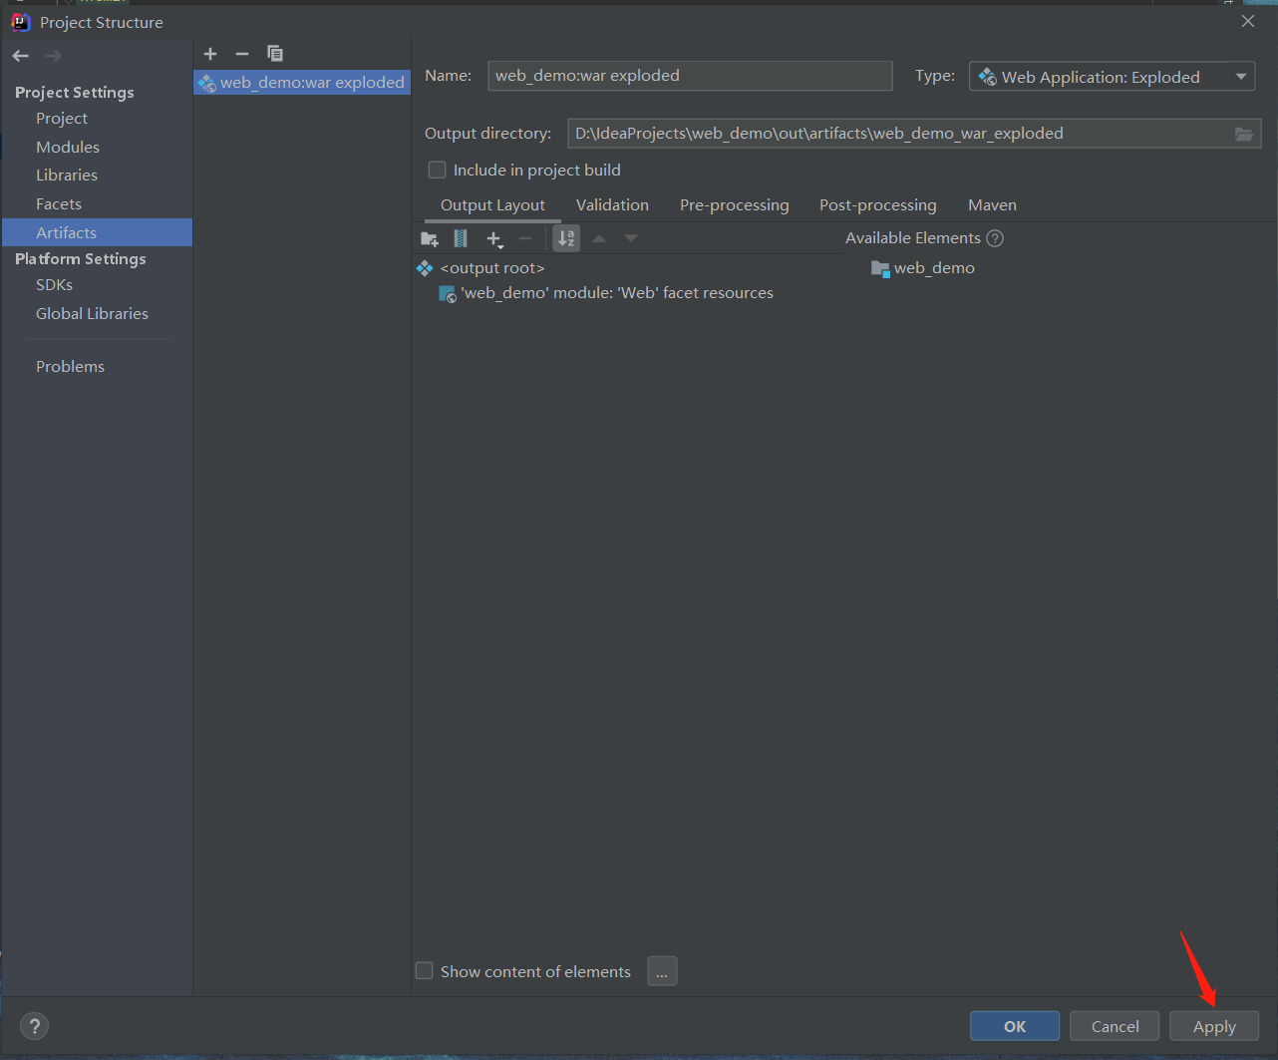Screen dimensions: 1278x1060
Task: Enable Include in project build
Action: point(437,171)
